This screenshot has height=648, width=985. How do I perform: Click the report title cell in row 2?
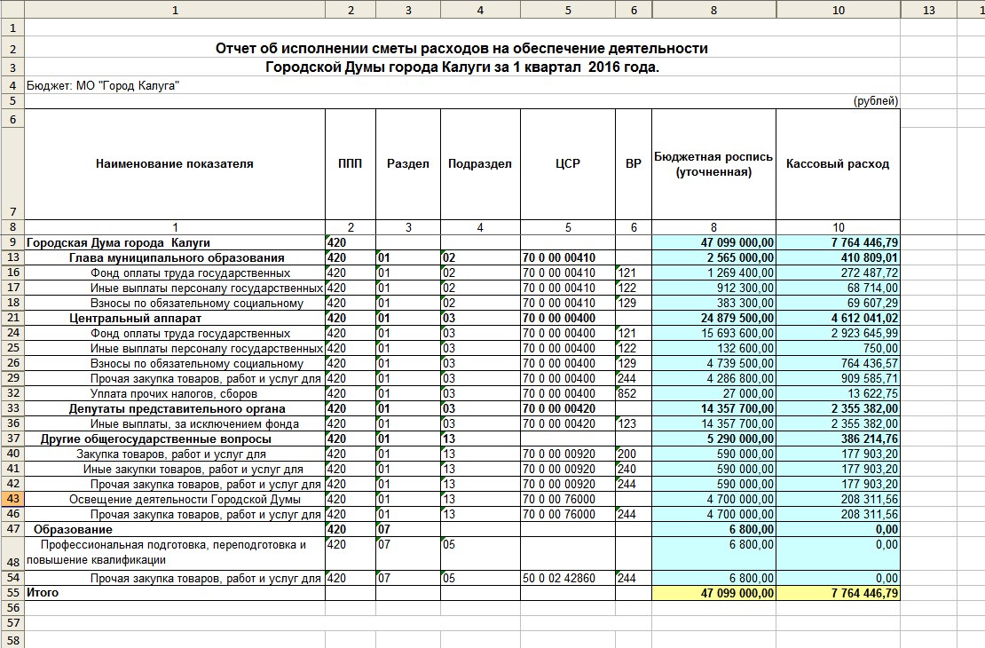coord(461,48)
